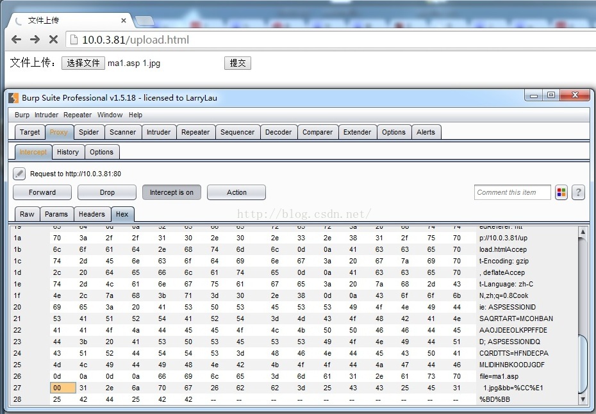Open the Burp menu
Image resolution: width=596 pixels, height=414 pixels.
(x=22, y=115)
